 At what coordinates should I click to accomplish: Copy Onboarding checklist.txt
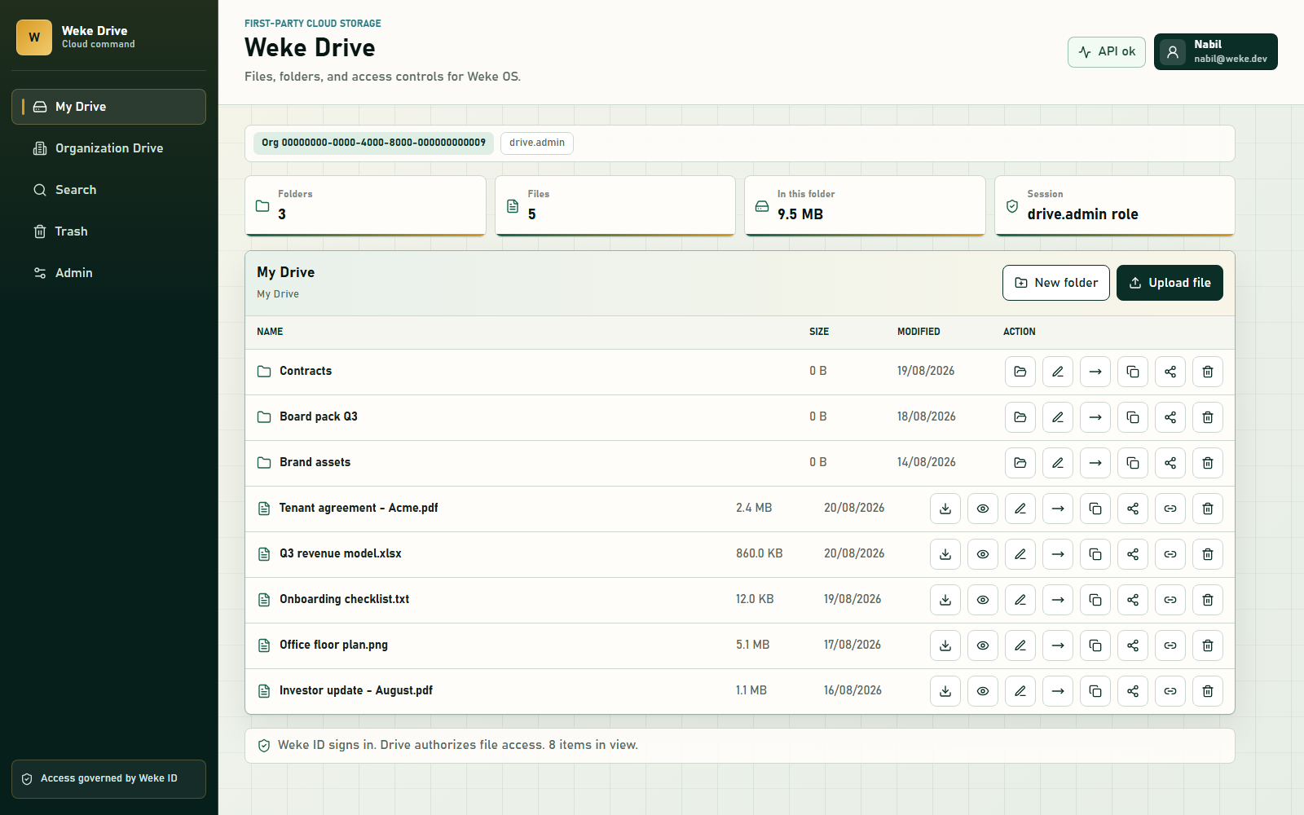[x=1095, y=600]
